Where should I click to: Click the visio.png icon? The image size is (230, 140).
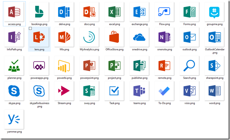(190, 91)
